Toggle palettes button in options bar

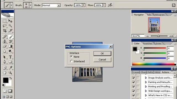pos(174,5)
